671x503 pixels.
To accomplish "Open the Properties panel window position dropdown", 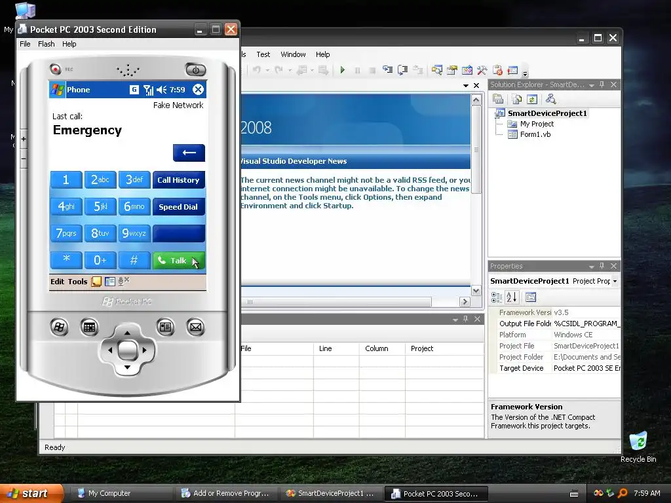I will [x=592, y=267].
